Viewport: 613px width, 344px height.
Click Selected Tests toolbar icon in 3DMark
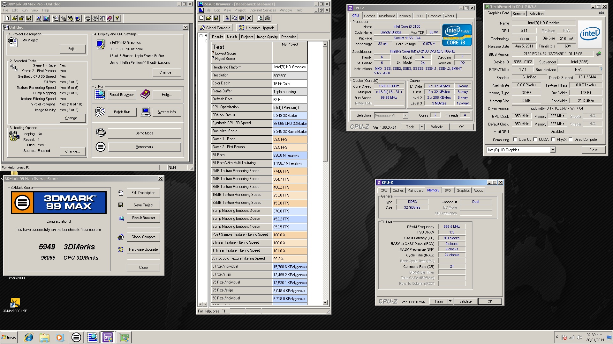click(63, 18)
